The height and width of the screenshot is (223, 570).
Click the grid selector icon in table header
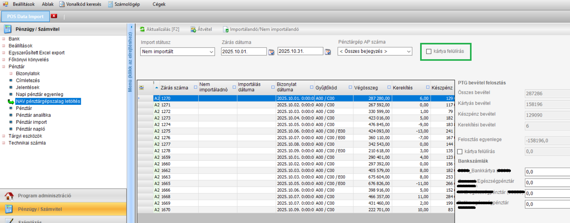point(141,88)
